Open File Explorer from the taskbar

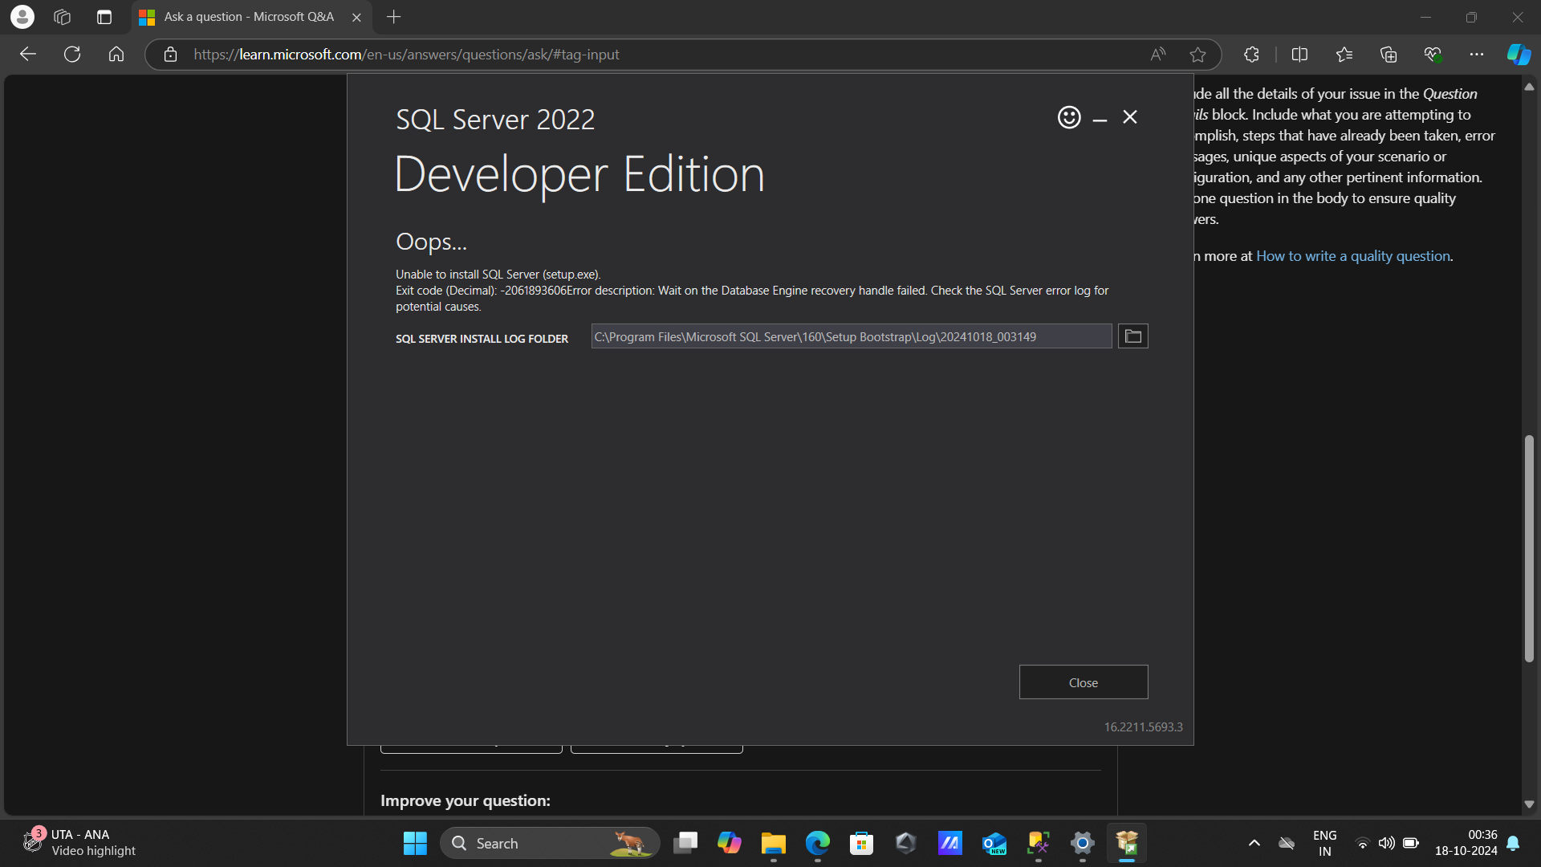tap(774, 843)
